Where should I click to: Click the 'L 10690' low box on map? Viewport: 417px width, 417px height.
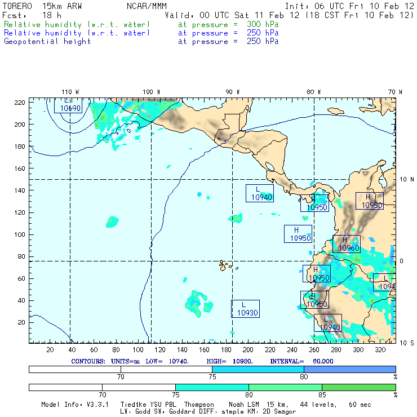[68, 105]
